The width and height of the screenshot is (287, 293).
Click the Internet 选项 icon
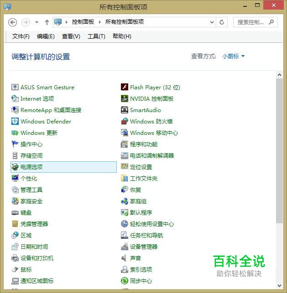click(x=15, y=98)
